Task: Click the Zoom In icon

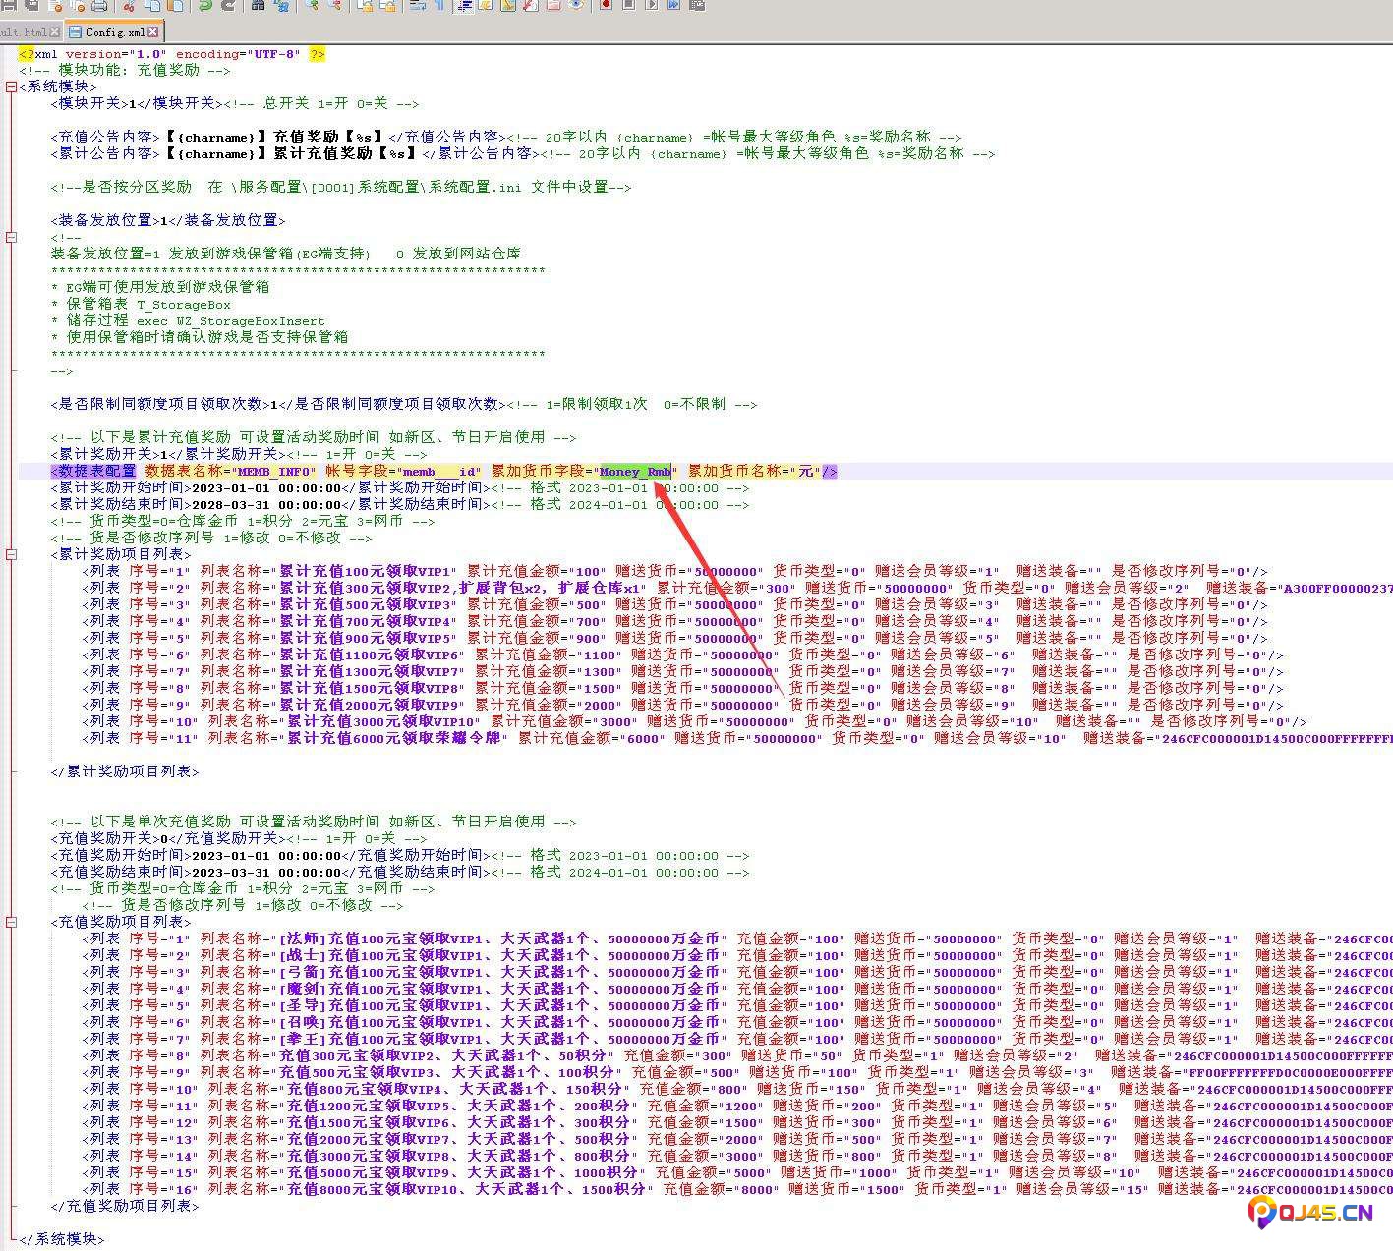Action: [312, 5]
